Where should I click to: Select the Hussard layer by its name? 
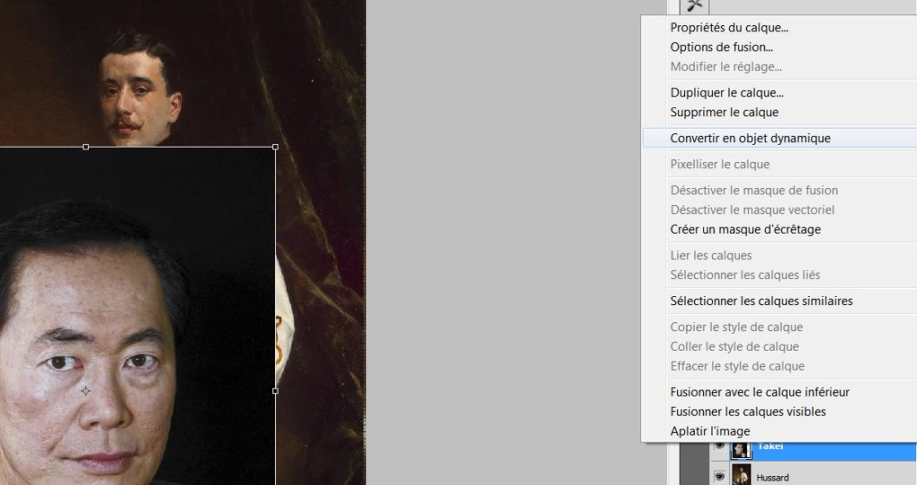(773, 478)
